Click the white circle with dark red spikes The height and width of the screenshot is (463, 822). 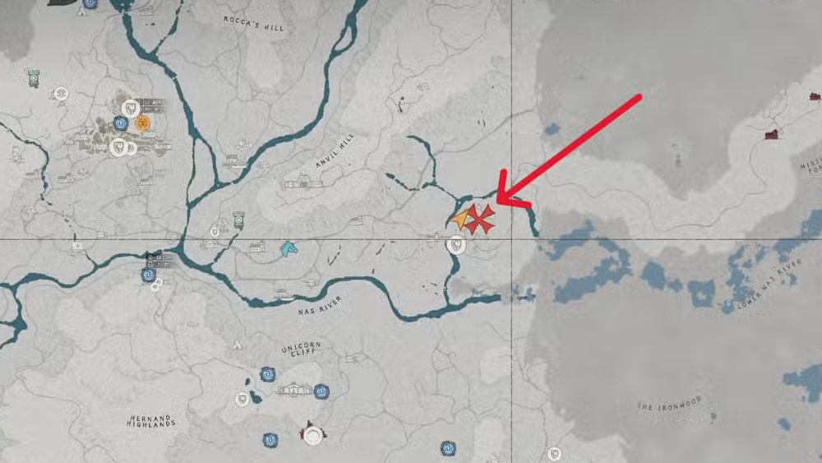[313, 434]
